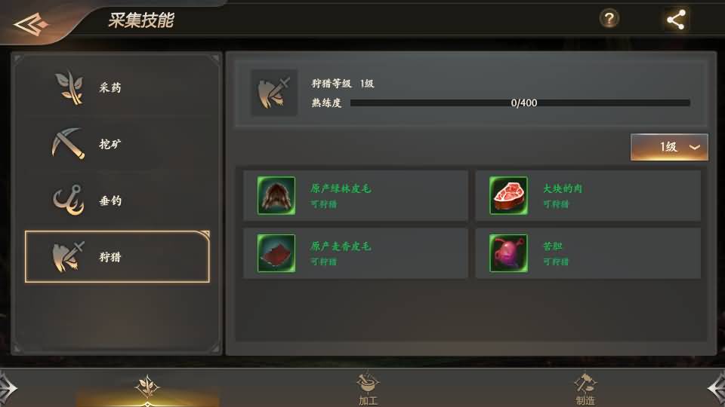Click the 苦胆 item entry

tap(588, 253)
